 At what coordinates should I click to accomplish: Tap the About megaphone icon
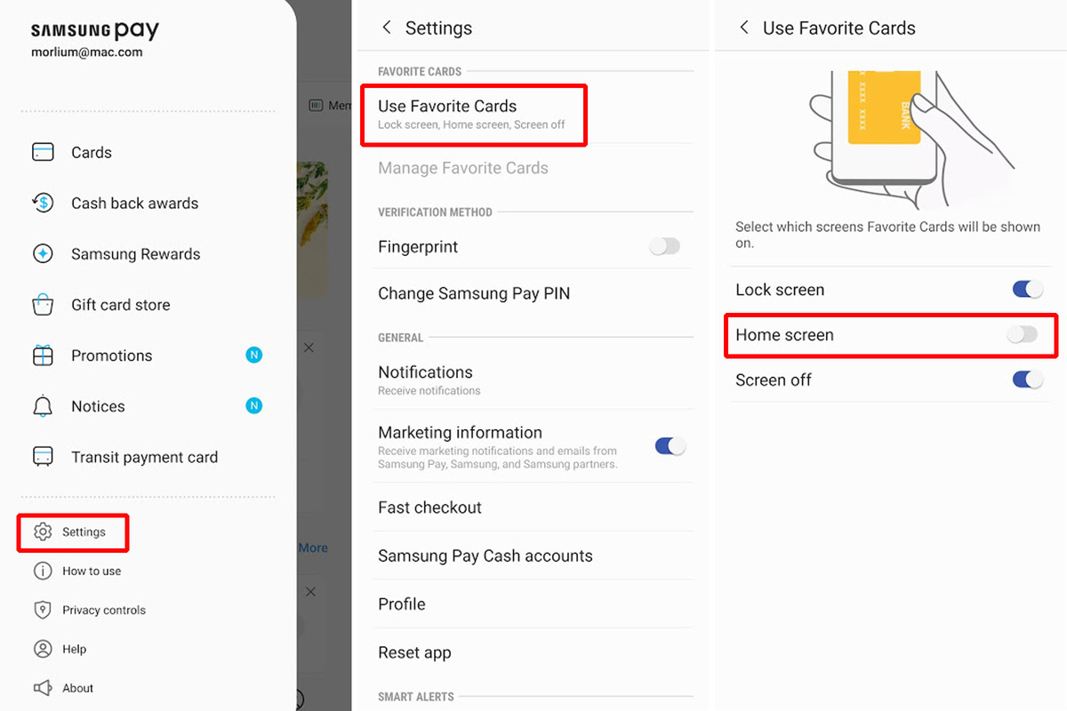pos(43,688)
